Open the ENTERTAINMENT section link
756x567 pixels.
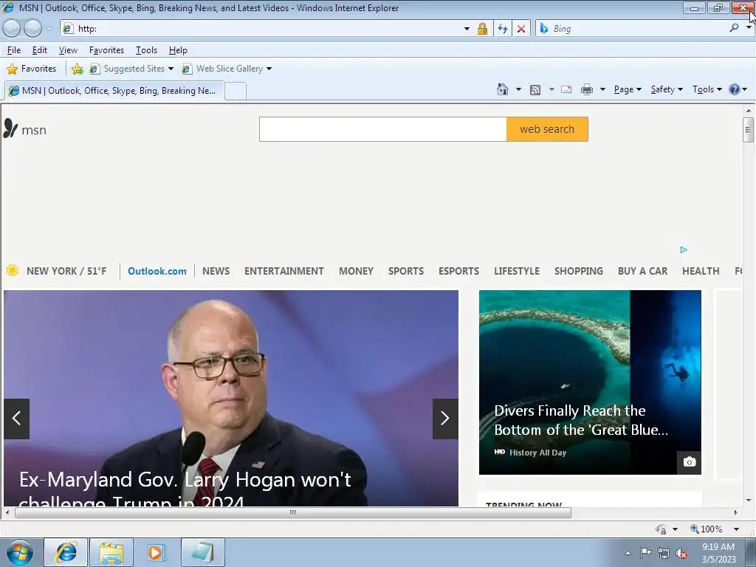point(284,271)
